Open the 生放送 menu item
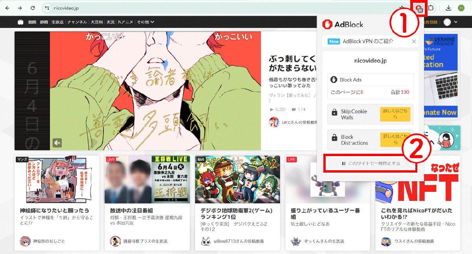Image resolution: width=472 pixels, height=254 pixels. (57, 22)
